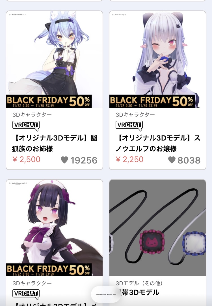Click VRChat badge on 幽狐族のお姉様 card
This screenshot has height=306, width=212.
[26, 126]
